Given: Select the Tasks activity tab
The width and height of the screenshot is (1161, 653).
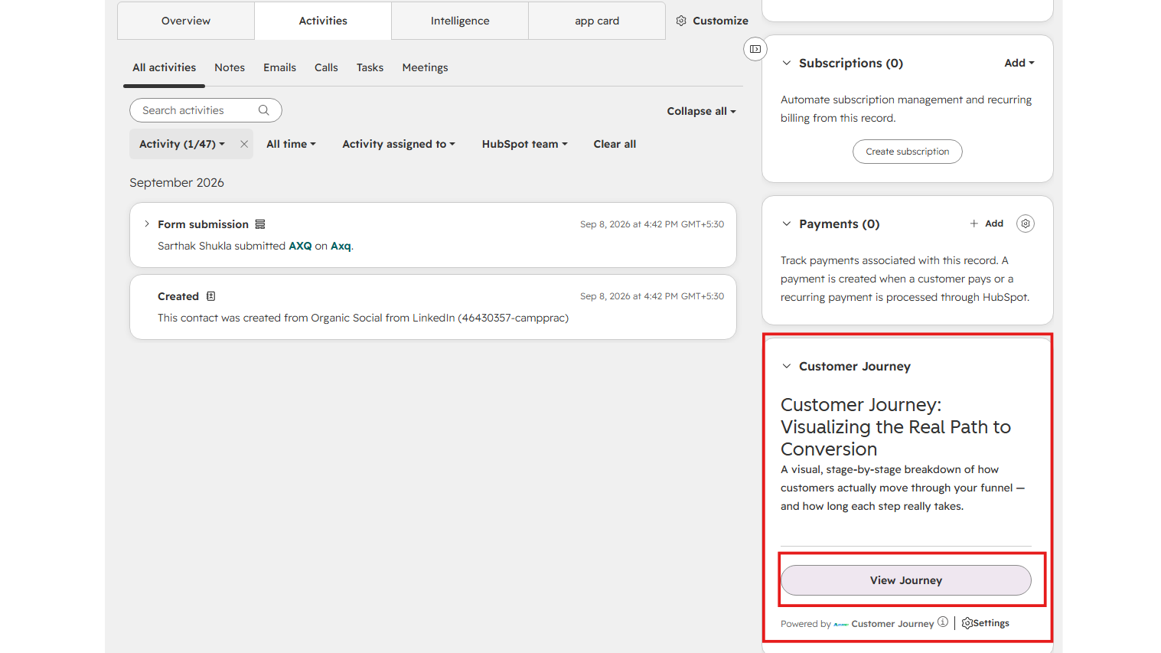Looking at the screenshot, I should point(370,67).
